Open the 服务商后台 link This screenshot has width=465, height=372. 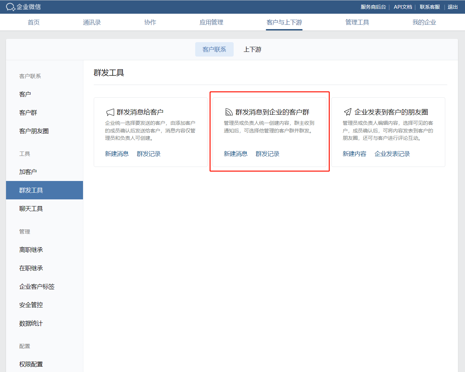tap(373, 7)
